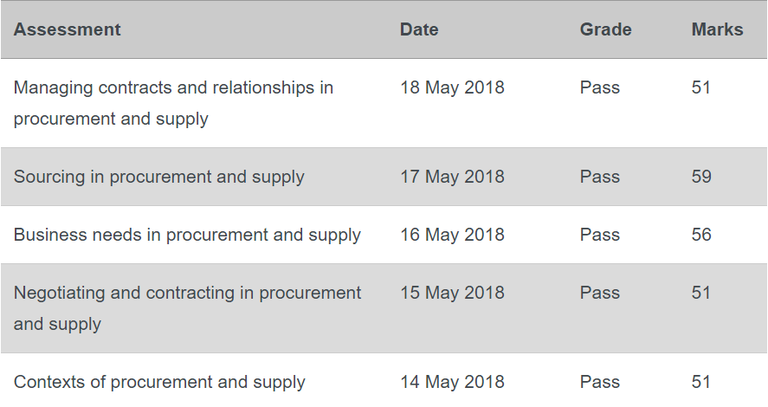Click the 15 May 2018 date
Screen dimensions: 768x407
tap(452, 293)
